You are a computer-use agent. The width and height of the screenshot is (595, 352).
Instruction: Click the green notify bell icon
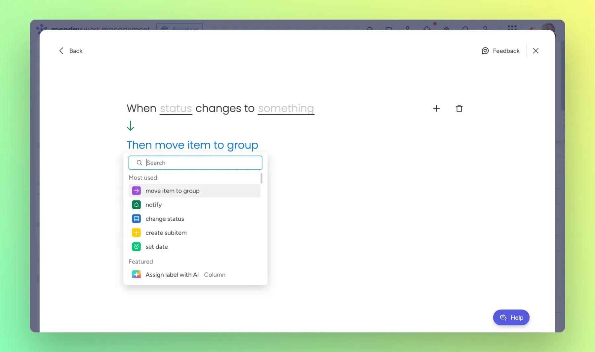point(136,205)
